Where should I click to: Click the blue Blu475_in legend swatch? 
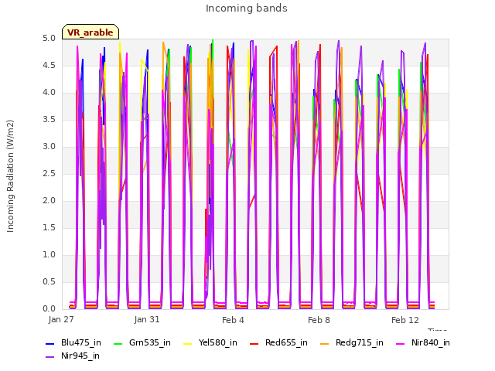coord(49,343)
